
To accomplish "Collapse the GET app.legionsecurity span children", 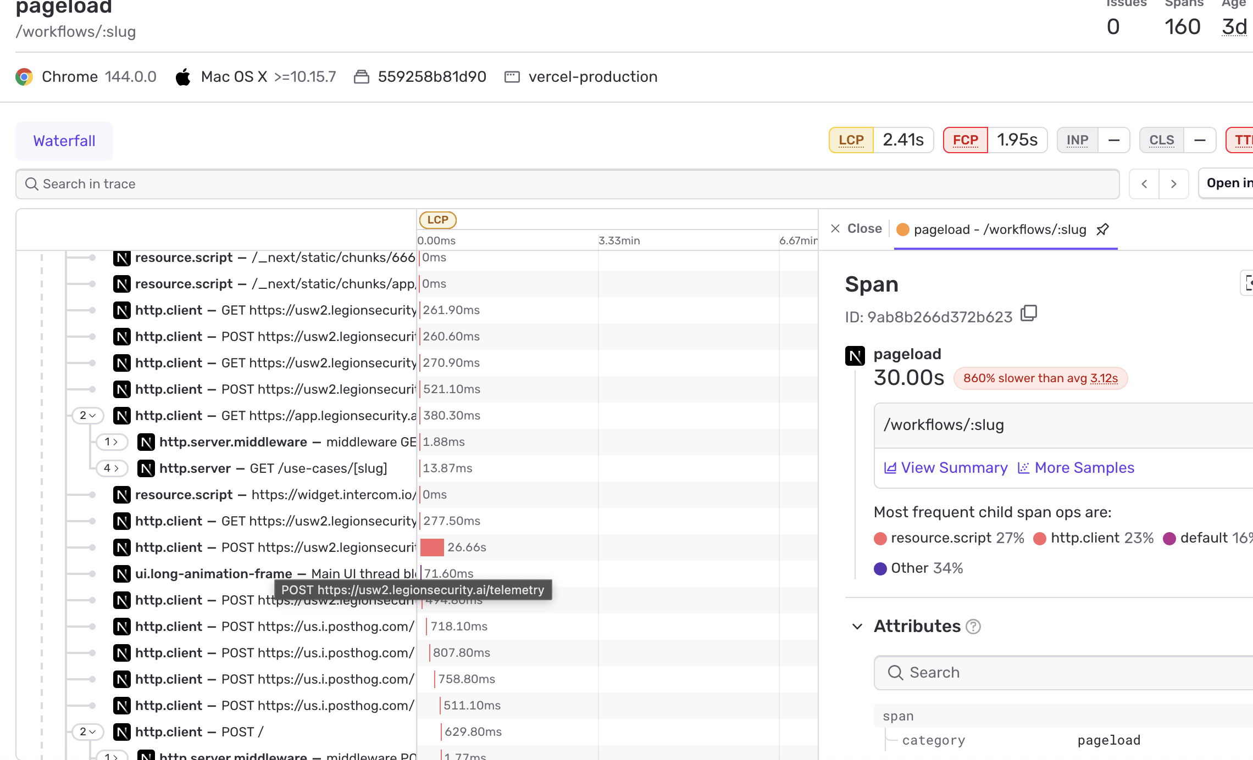I will coord(87,416).
